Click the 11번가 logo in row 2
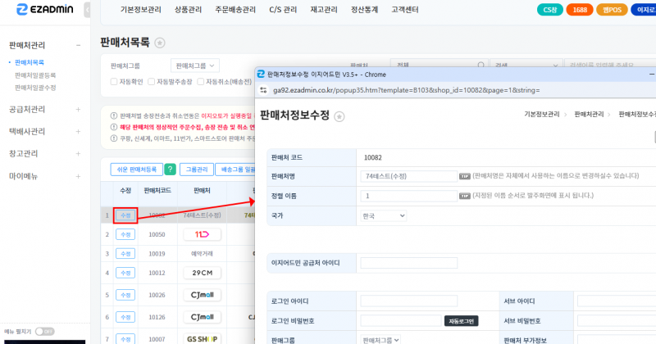Image resolution: width=656 pixels, height=344 pixels. tap(202, 234)
